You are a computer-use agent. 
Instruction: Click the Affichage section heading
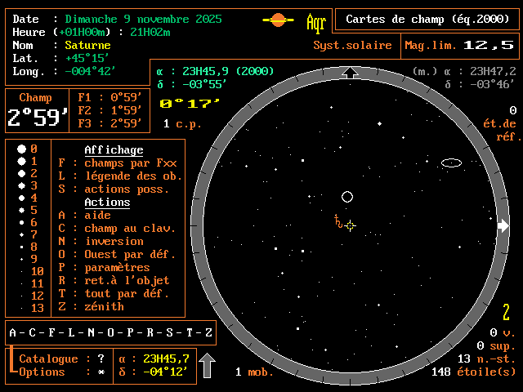pyautogui.click(x=114, y=150)
